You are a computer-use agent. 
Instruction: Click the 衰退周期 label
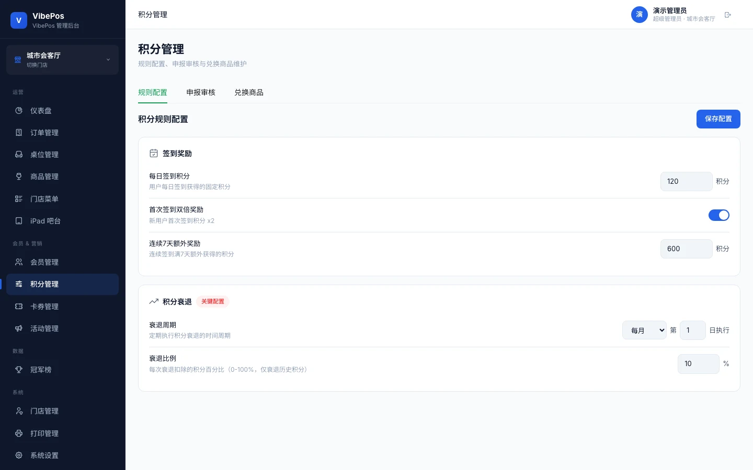coord(163,325)
